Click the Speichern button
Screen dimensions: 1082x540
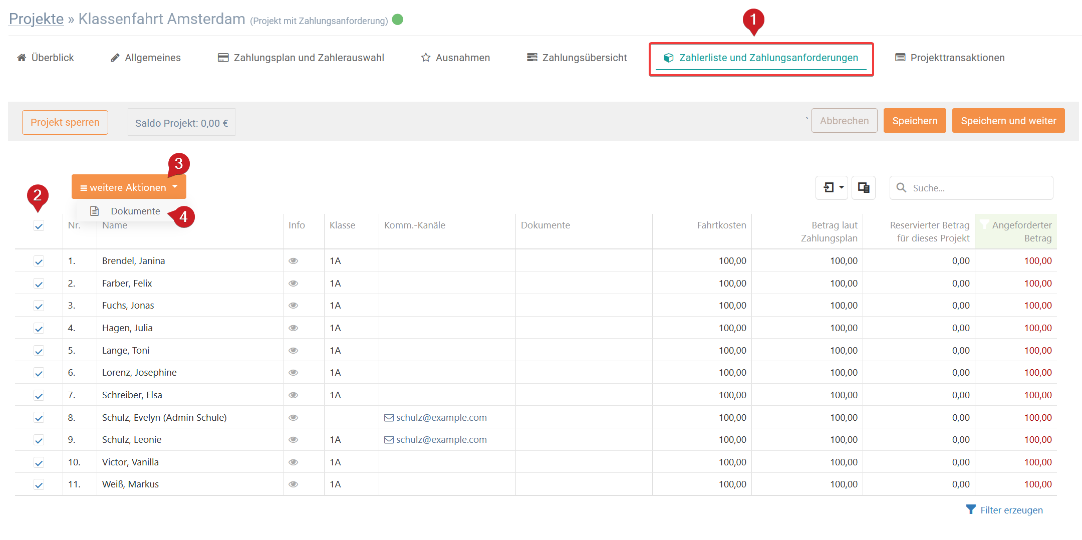point(915,121)
